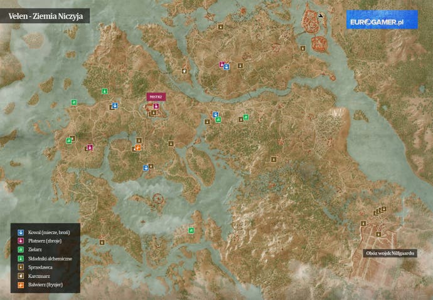This screenshot has width=433, height=300.
Task: Click the 'Karczmarz' legend text
Action: [39, 276]
